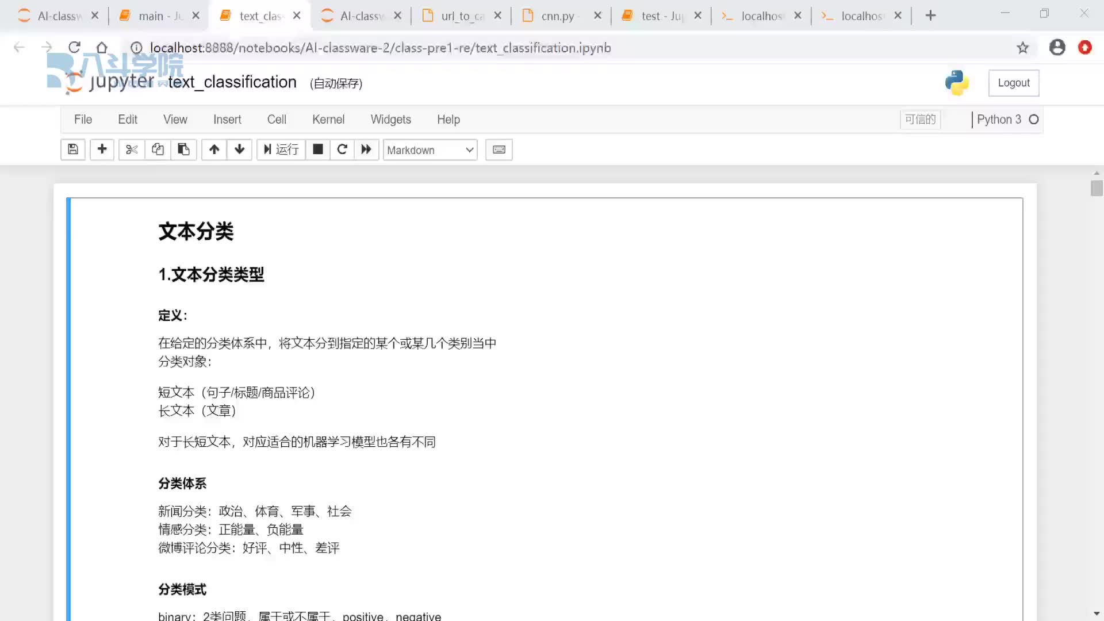Open the Kernel menu
The image size is (1104, 621).
pos(328,120)
